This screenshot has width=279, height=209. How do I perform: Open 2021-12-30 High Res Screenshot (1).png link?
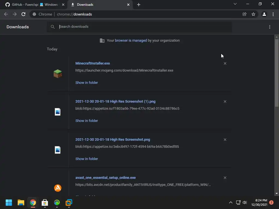coord(115,102)
